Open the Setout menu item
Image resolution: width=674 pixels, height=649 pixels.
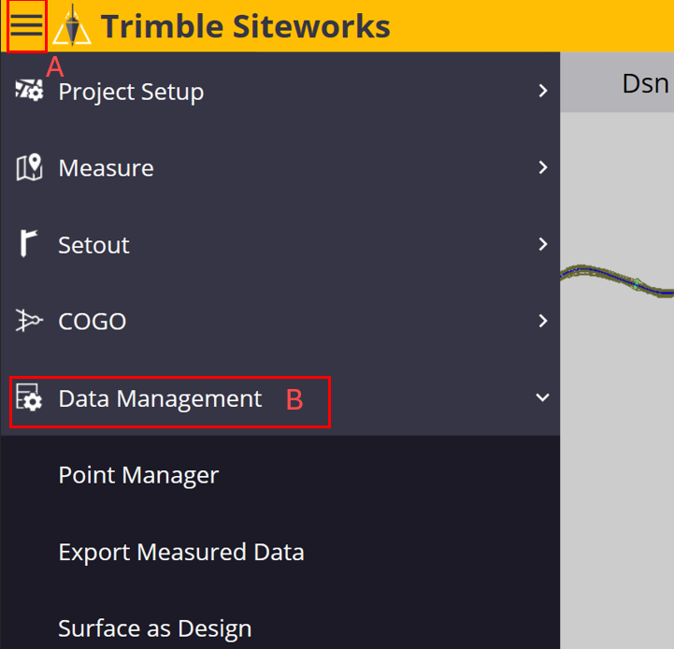280,244
